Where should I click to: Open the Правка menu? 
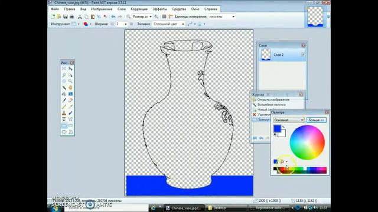tap(70, 9)
